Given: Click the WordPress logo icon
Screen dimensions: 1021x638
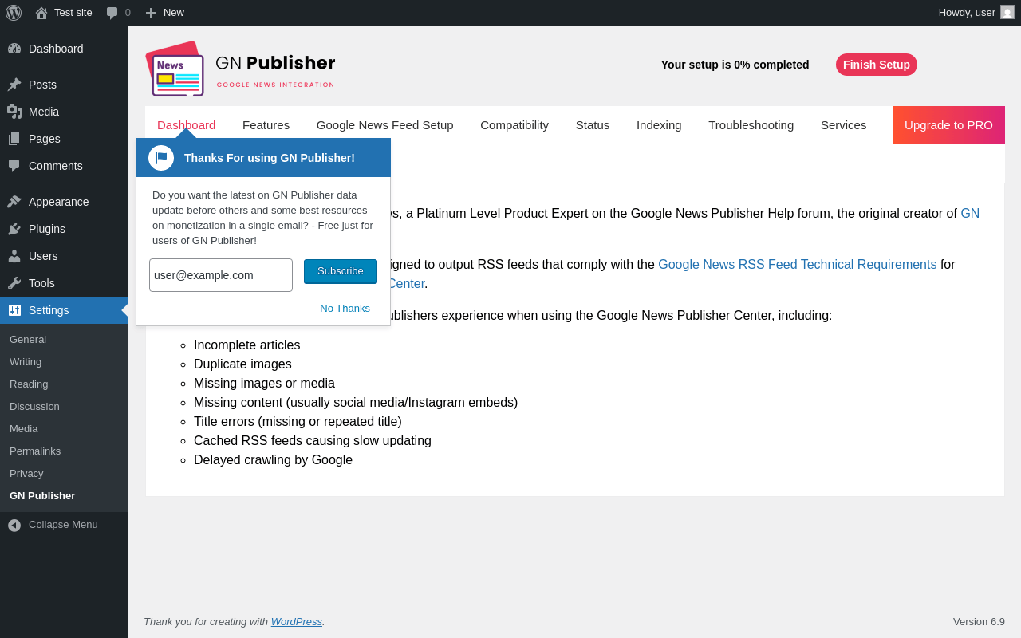Looking at the screenshot, I should [14, 13].
